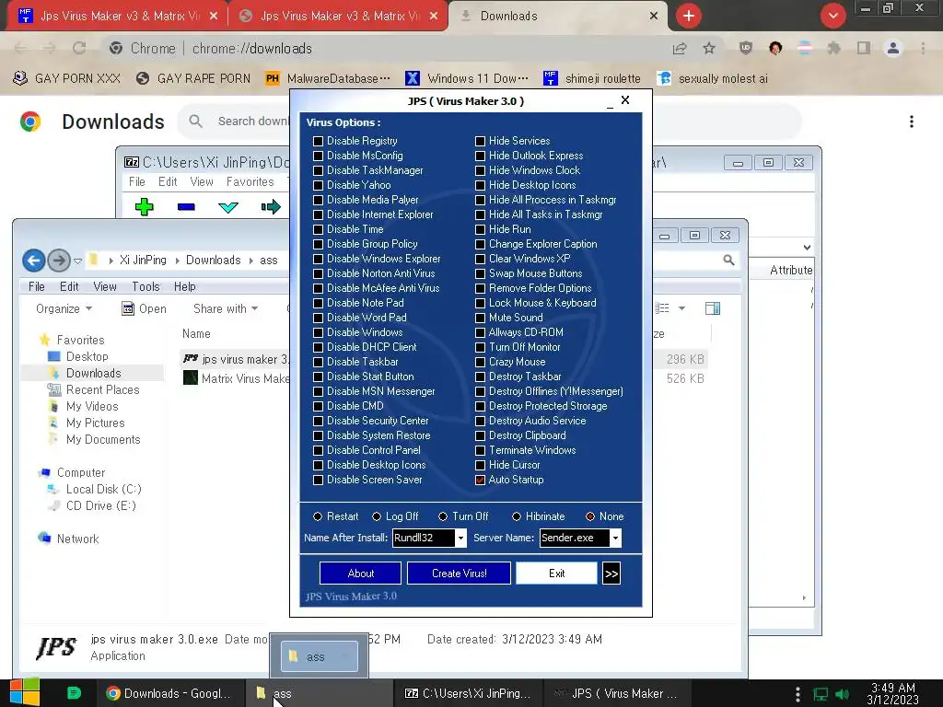The width and height of the screenshot is (943, 707).
Task: Click the blue minus Extract icon in 7-Zip
Action: tap(186, 207)
